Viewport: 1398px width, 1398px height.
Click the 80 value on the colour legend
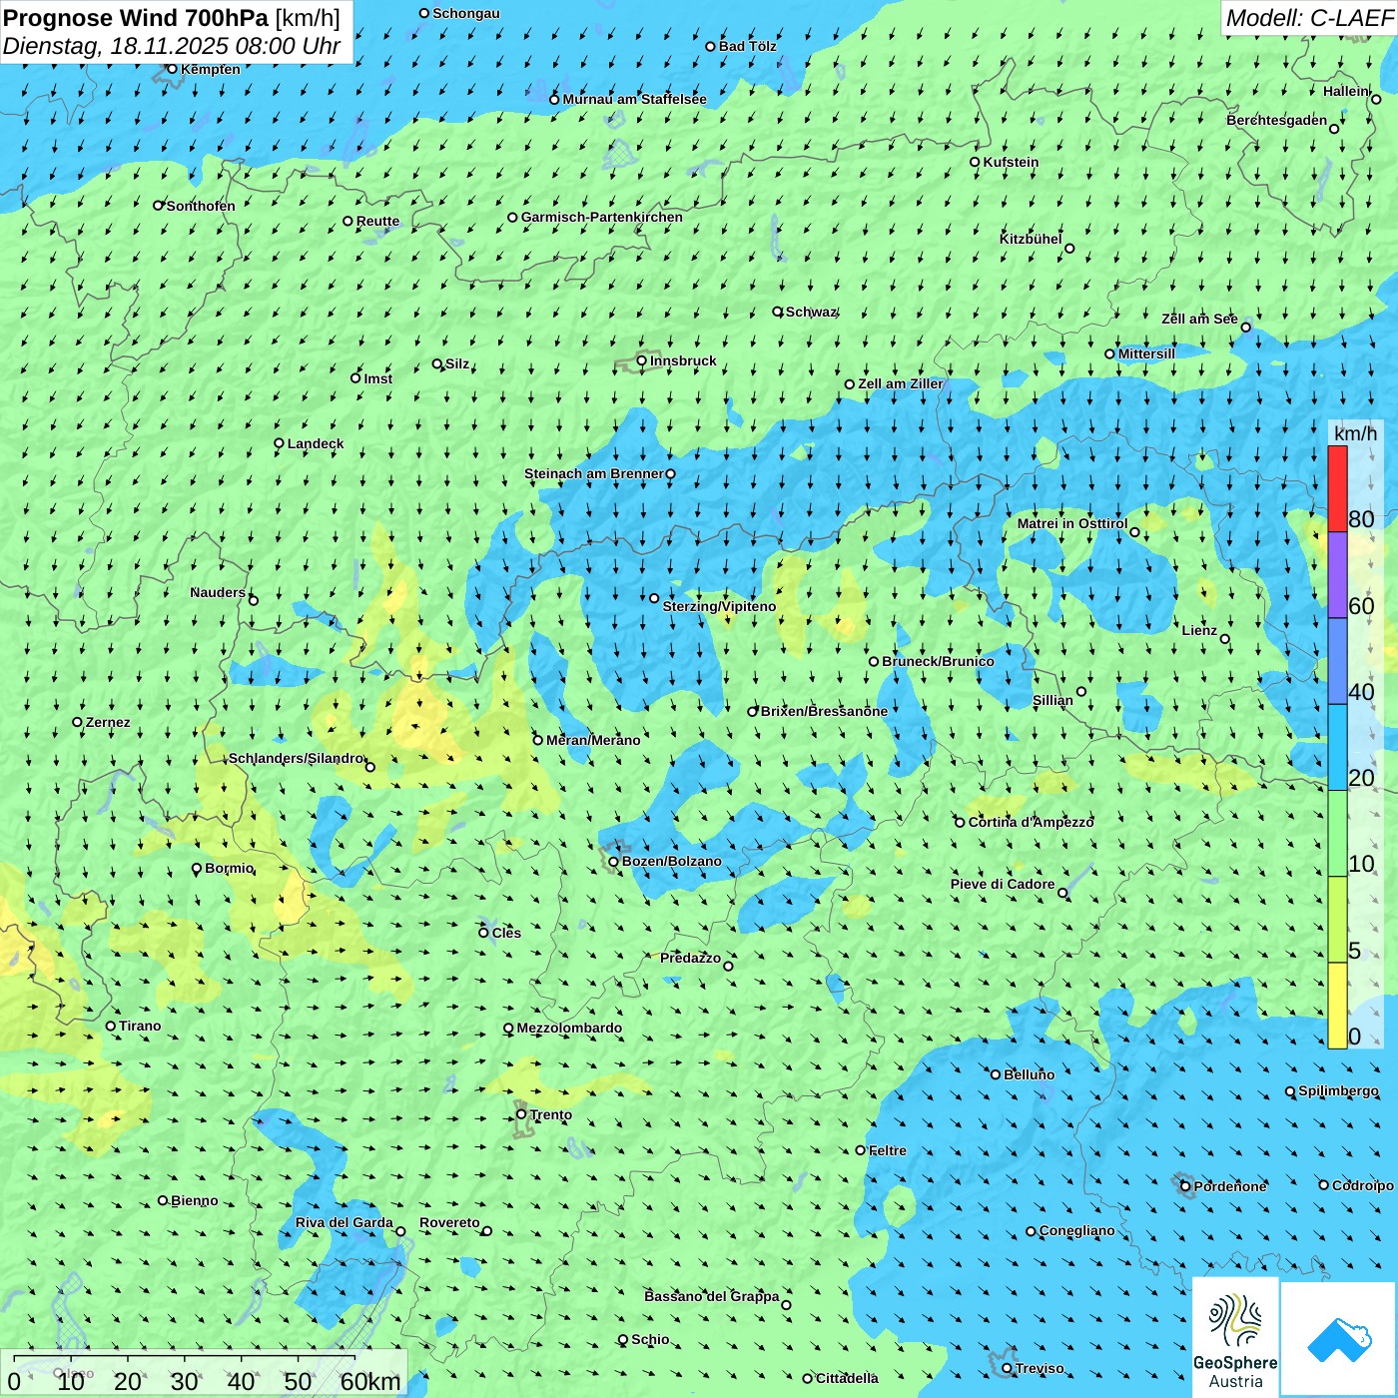coord(1361,519)
